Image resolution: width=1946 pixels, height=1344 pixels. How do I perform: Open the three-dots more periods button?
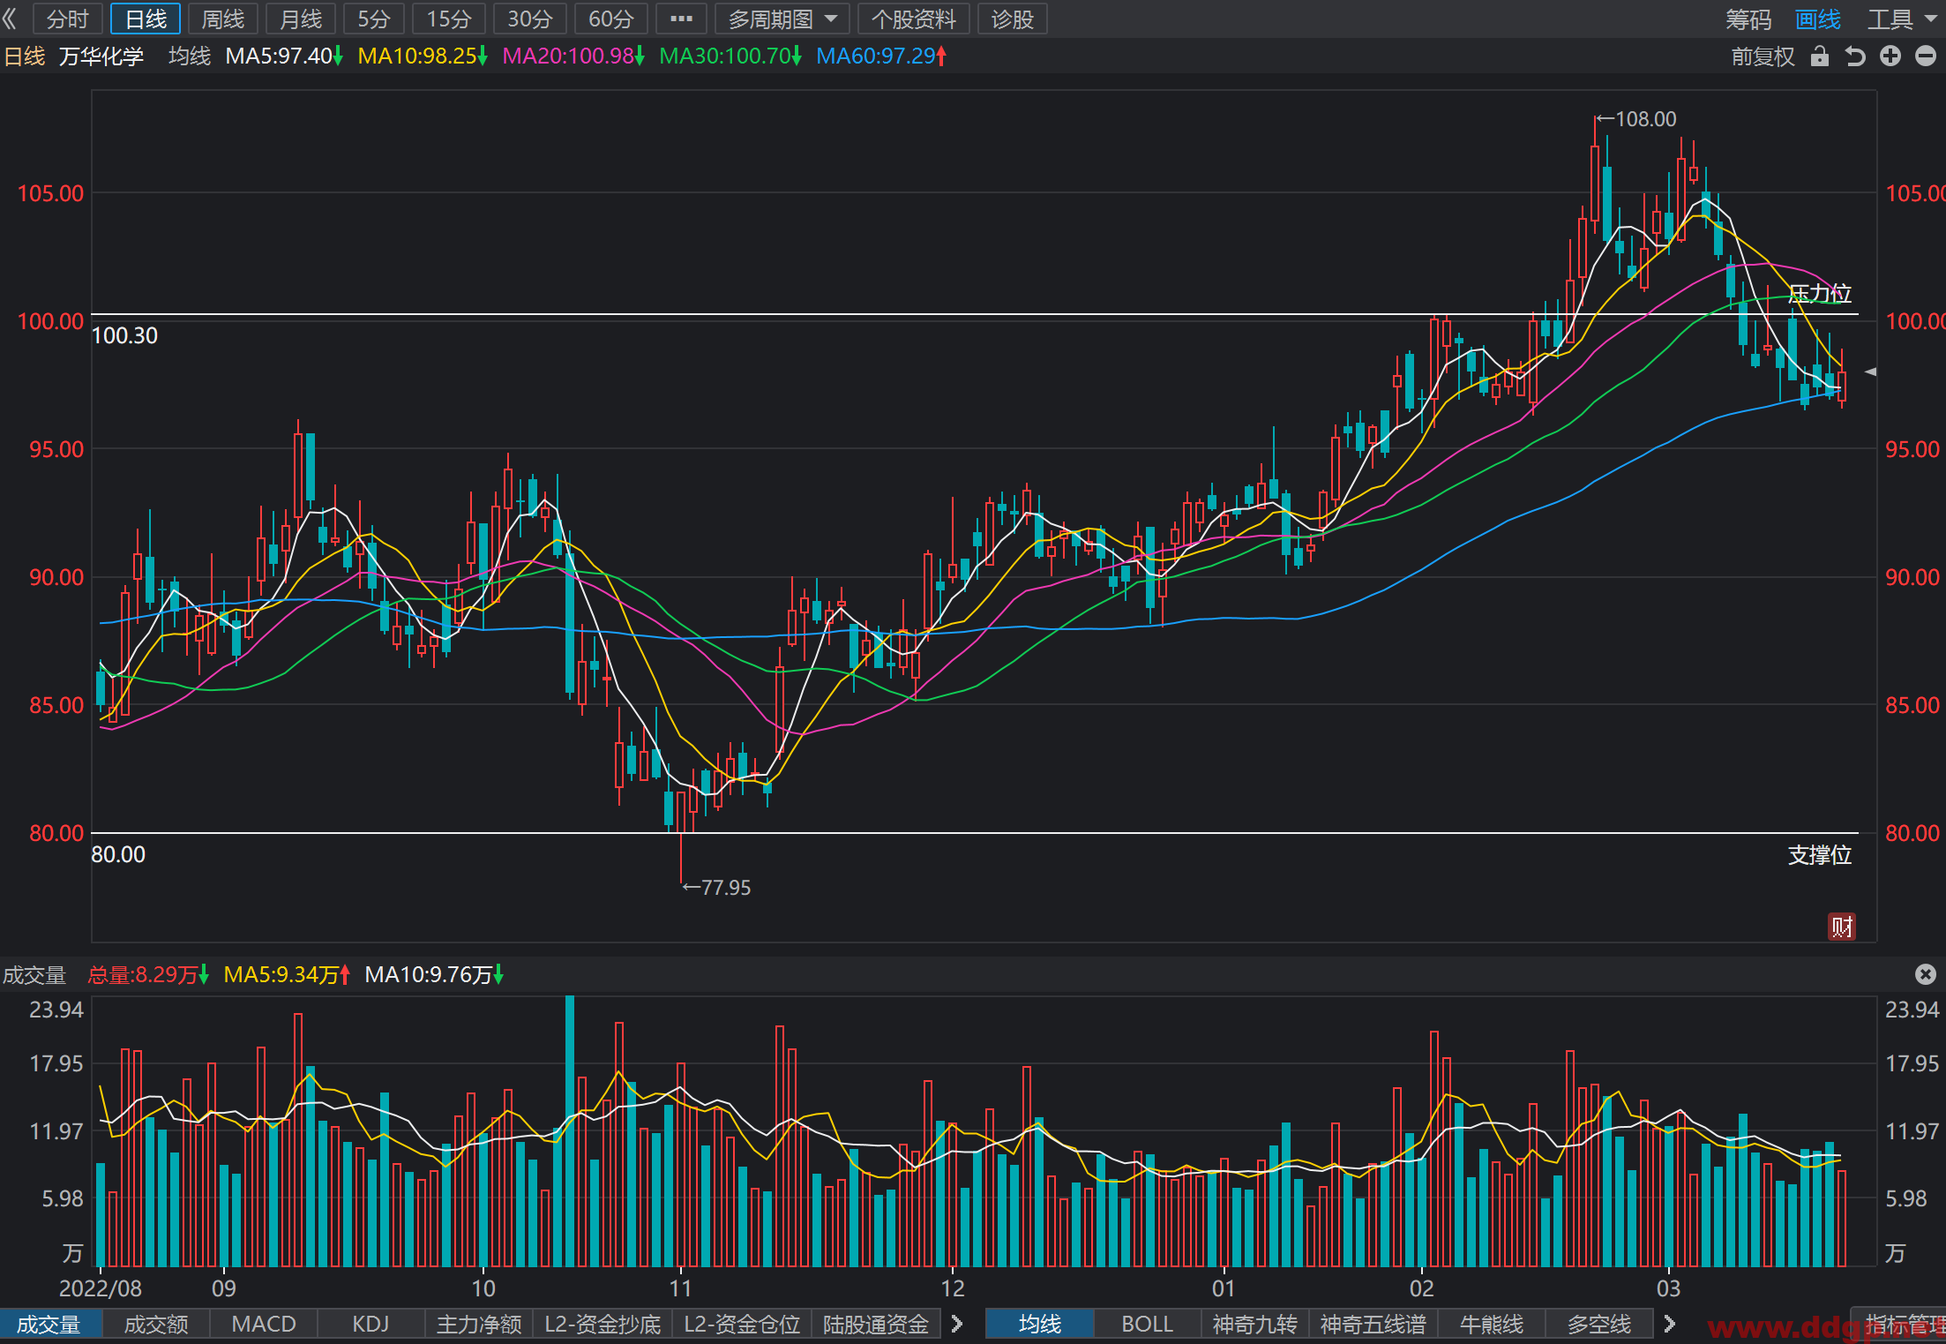click(681, 19)
